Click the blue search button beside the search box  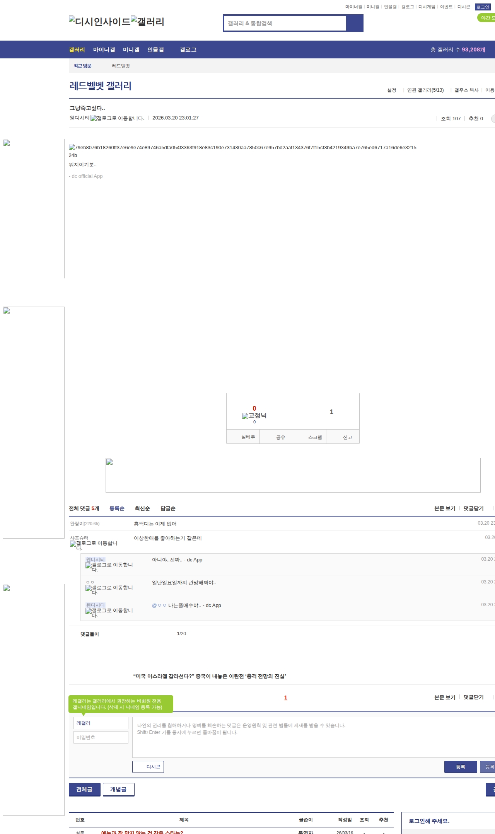(355, 23)
